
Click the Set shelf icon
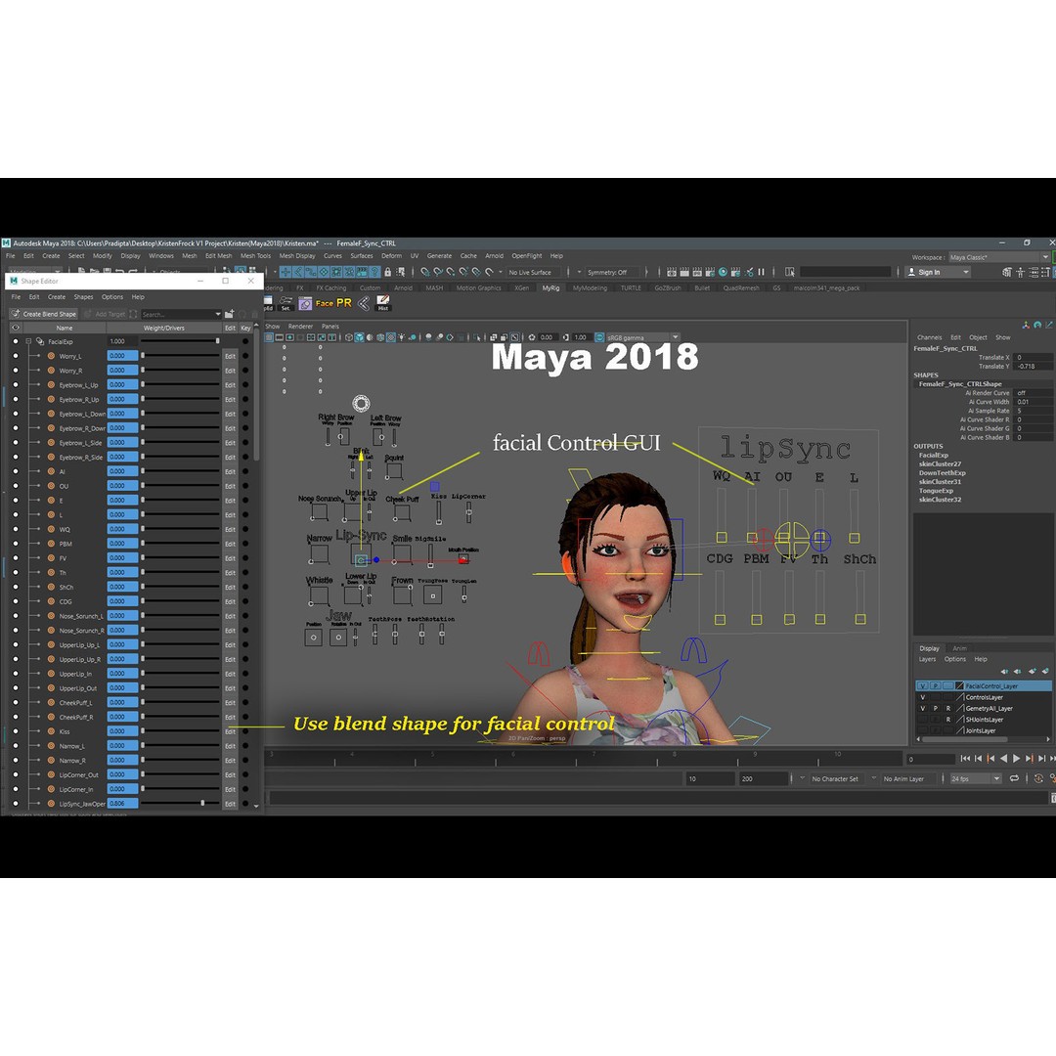[x=286, y=303]
